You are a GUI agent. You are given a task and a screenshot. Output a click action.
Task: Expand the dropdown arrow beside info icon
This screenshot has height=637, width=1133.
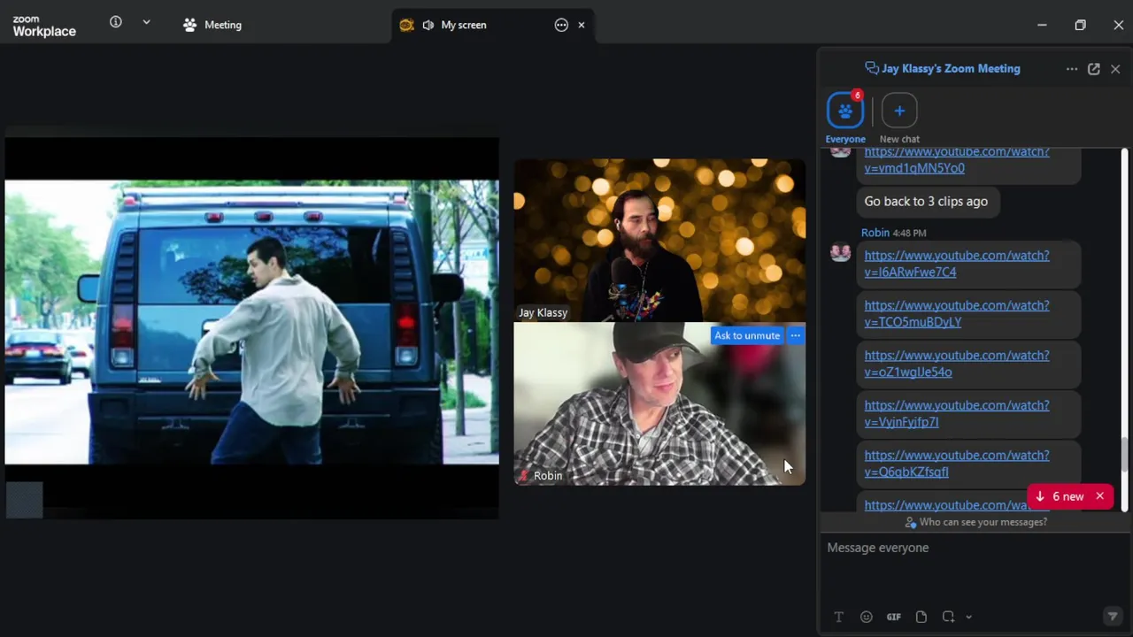coord(146,22)
